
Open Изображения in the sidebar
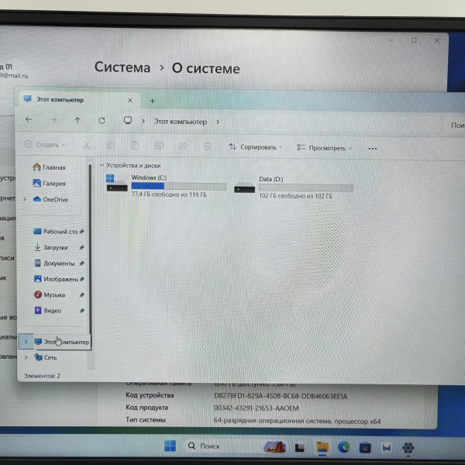(56, 279)
